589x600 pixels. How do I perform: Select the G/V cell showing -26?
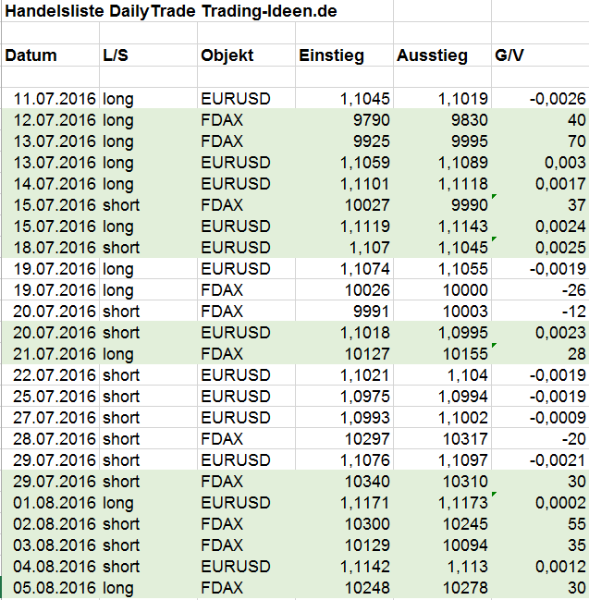click(x=540, y=290)
